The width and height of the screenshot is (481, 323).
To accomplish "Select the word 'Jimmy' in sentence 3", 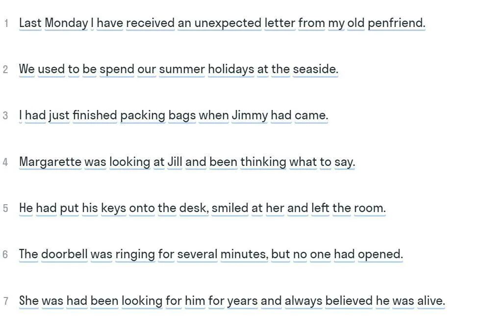I will 250,115.
